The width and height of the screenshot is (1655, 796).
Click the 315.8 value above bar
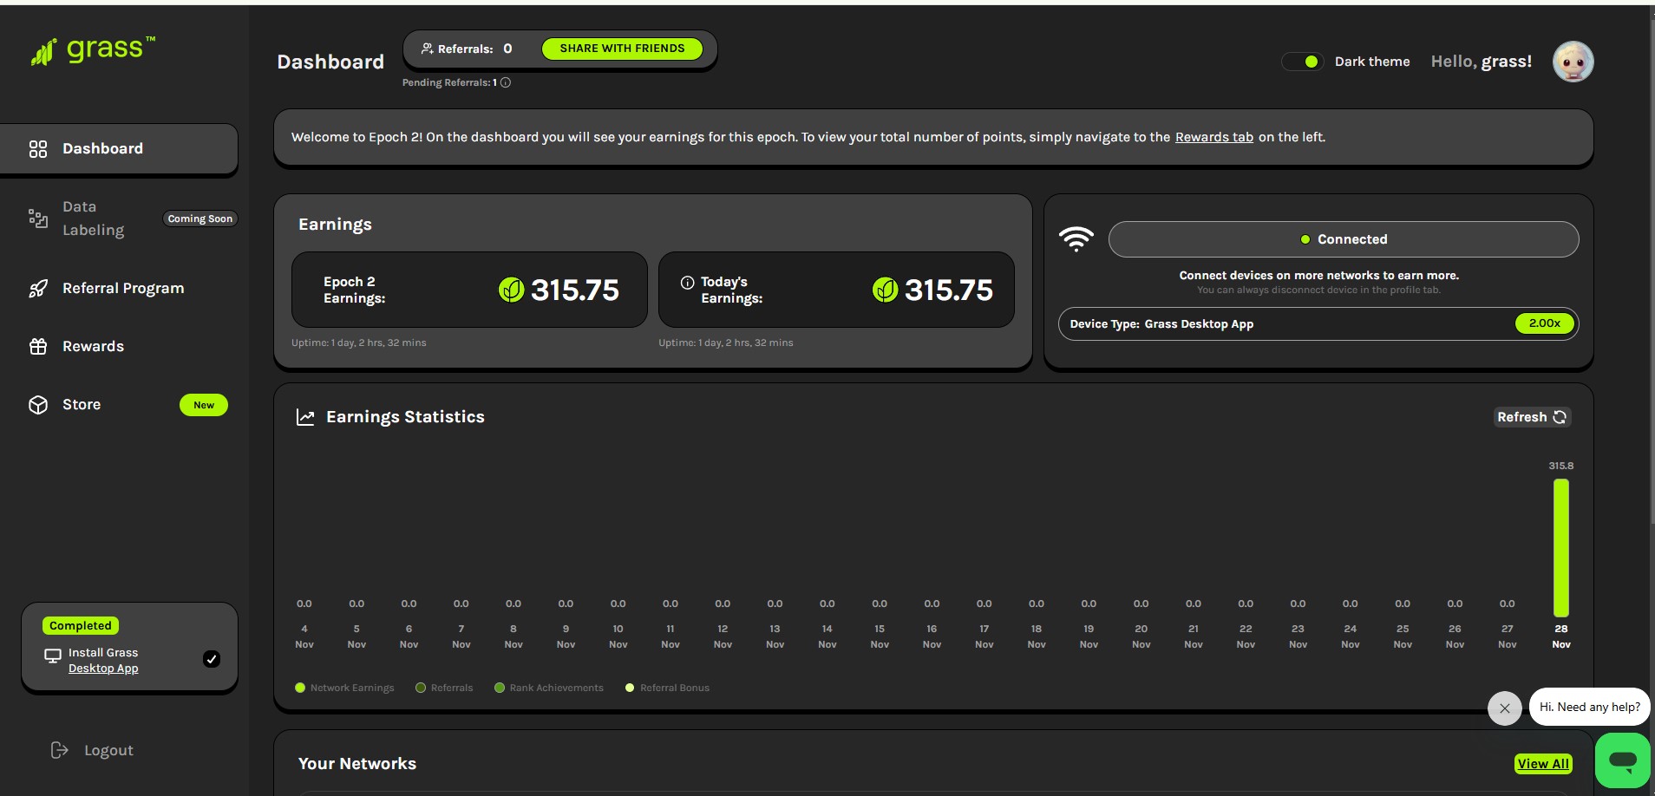[x=1560, y=466]
